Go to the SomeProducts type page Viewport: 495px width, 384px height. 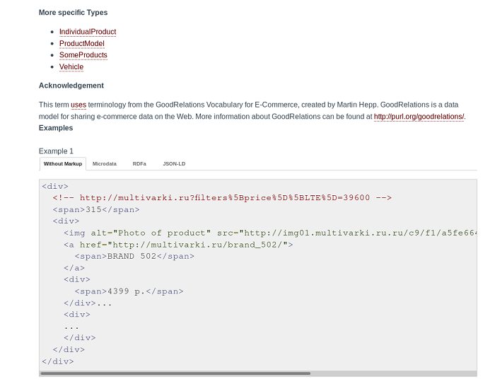[x=83, y=55]
